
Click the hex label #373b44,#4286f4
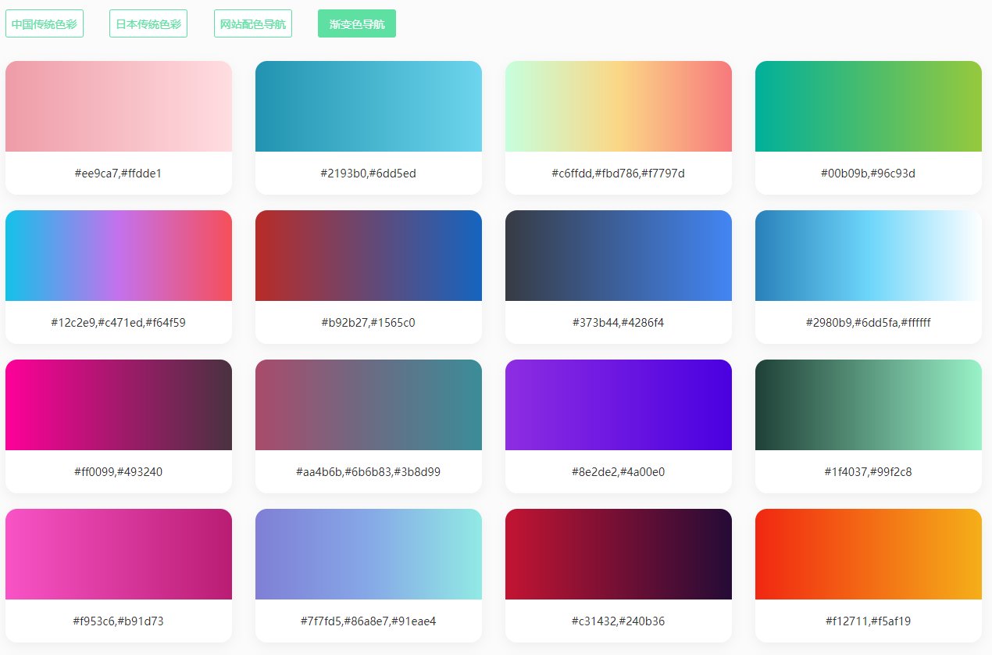point(619,323)
